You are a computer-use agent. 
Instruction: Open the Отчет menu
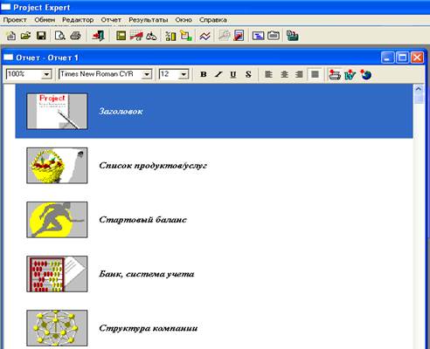(x=111, y=20)
